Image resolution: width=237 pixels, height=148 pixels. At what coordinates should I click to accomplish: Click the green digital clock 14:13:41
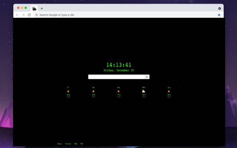[119, 65]
